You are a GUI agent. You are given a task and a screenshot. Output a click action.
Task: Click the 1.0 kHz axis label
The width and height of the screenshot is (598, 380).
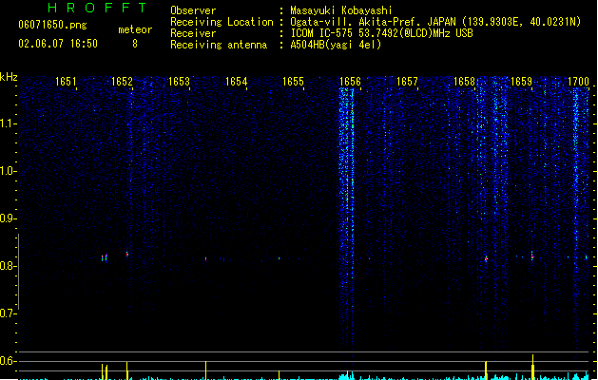click(x=8, y=171)
